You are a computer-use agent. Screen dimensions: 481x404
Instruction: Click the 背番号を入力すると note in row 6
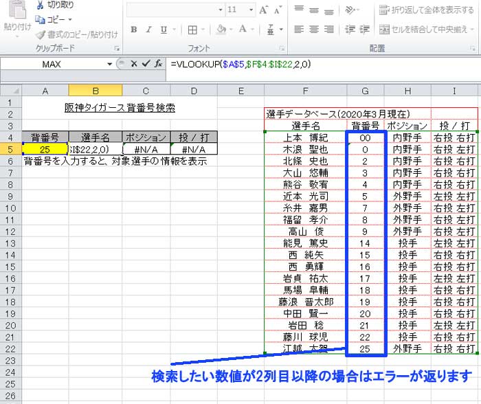pos(115,161)
